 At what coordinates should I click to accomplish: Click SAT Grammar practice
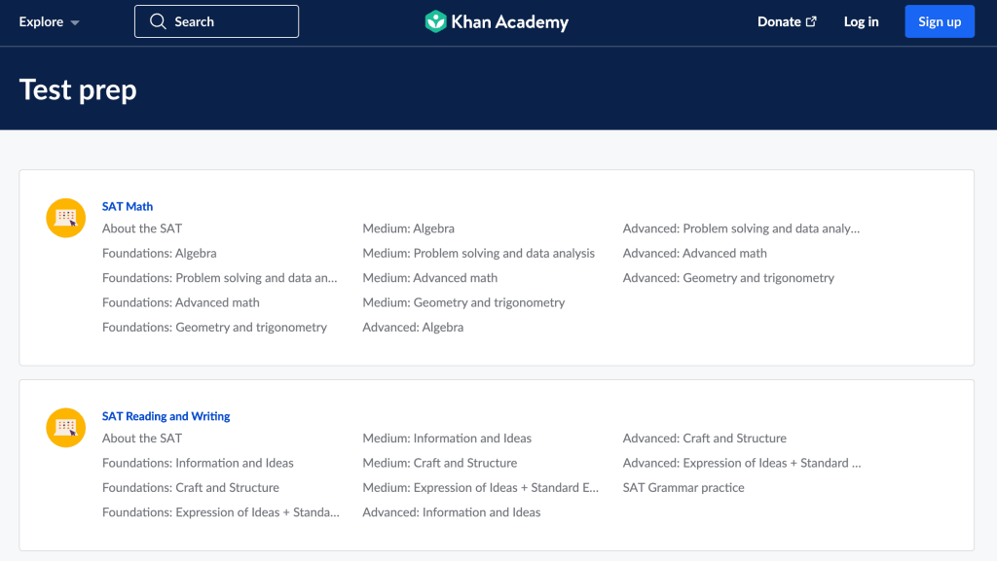[683, 487]
